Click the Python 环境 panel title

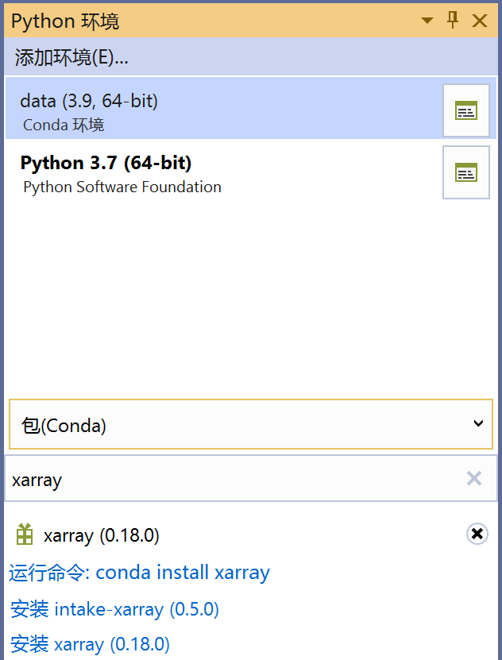65,21
